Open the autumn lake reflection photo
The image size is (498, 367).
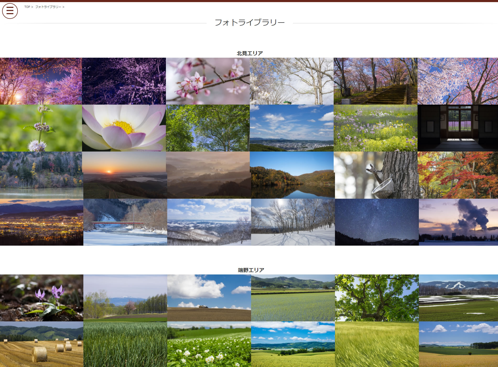click(x=293, y=175)
